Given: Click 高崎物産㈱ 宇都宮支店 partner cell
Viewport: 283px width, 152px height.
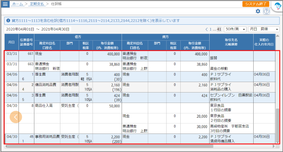Looking at the screenshot, I should pyautogui.click(x=231, y=129).
